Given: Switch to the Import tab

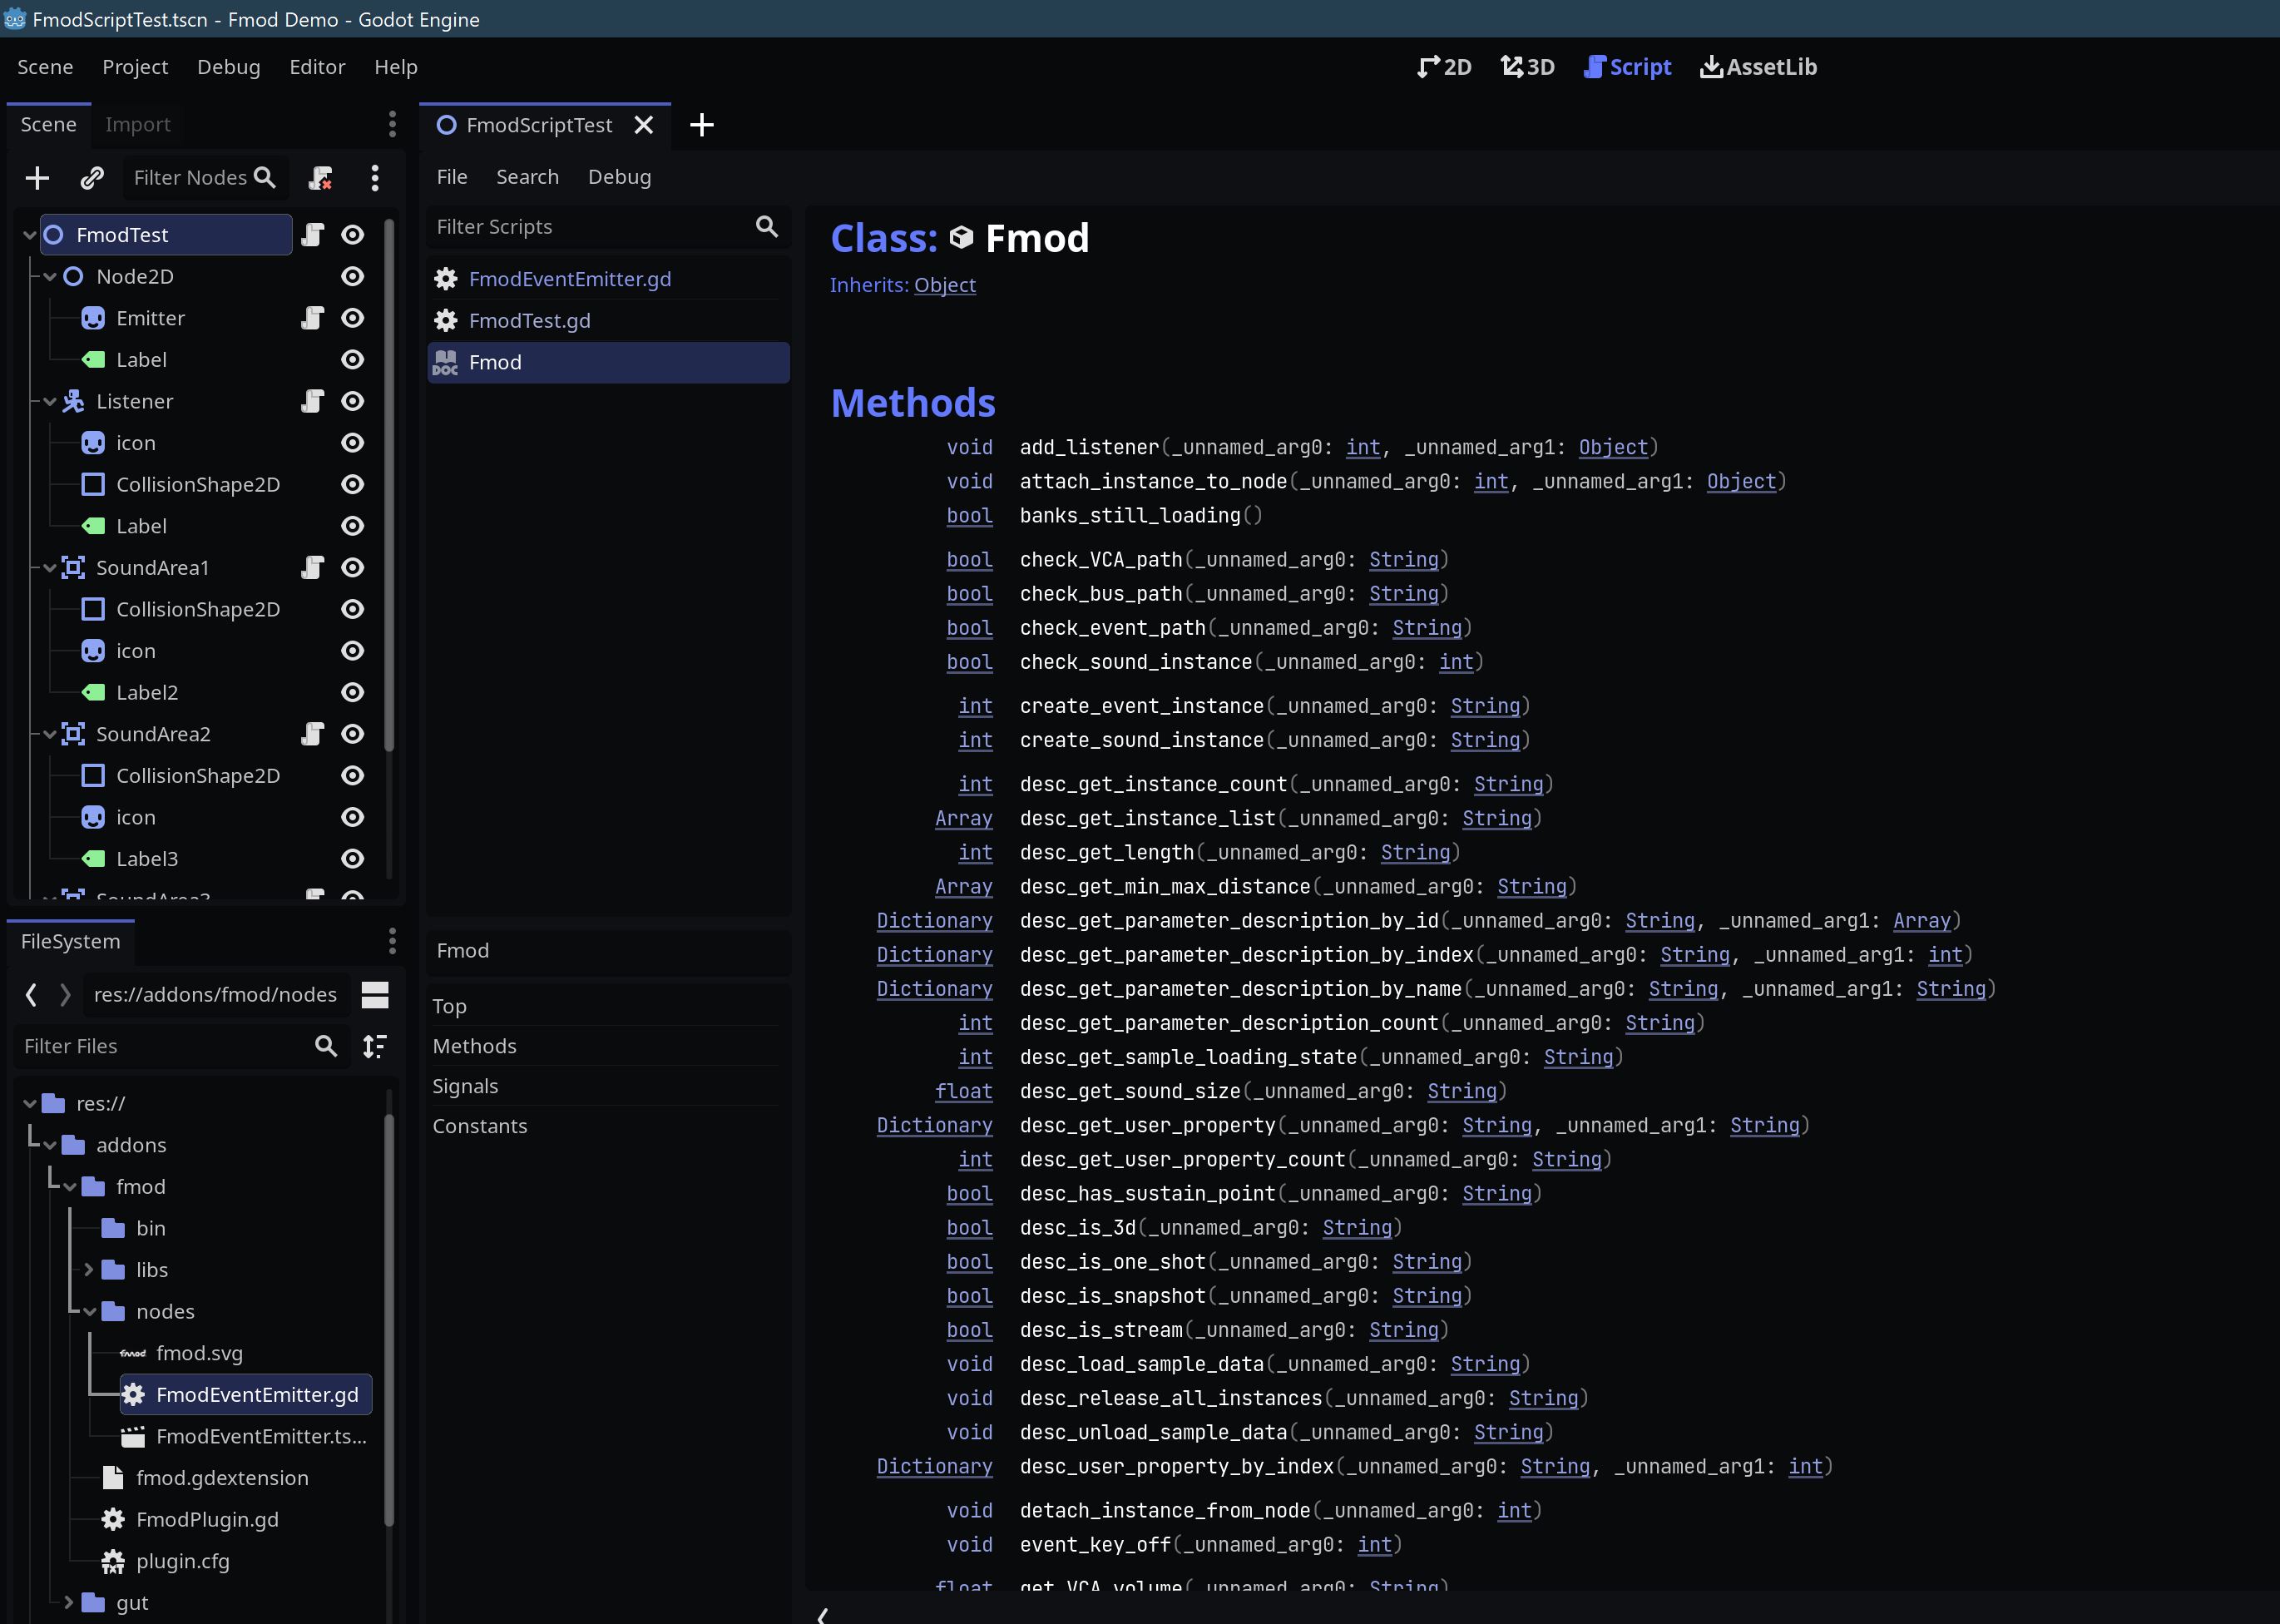Looking at the screenshot, I should [x=138, y=124].
